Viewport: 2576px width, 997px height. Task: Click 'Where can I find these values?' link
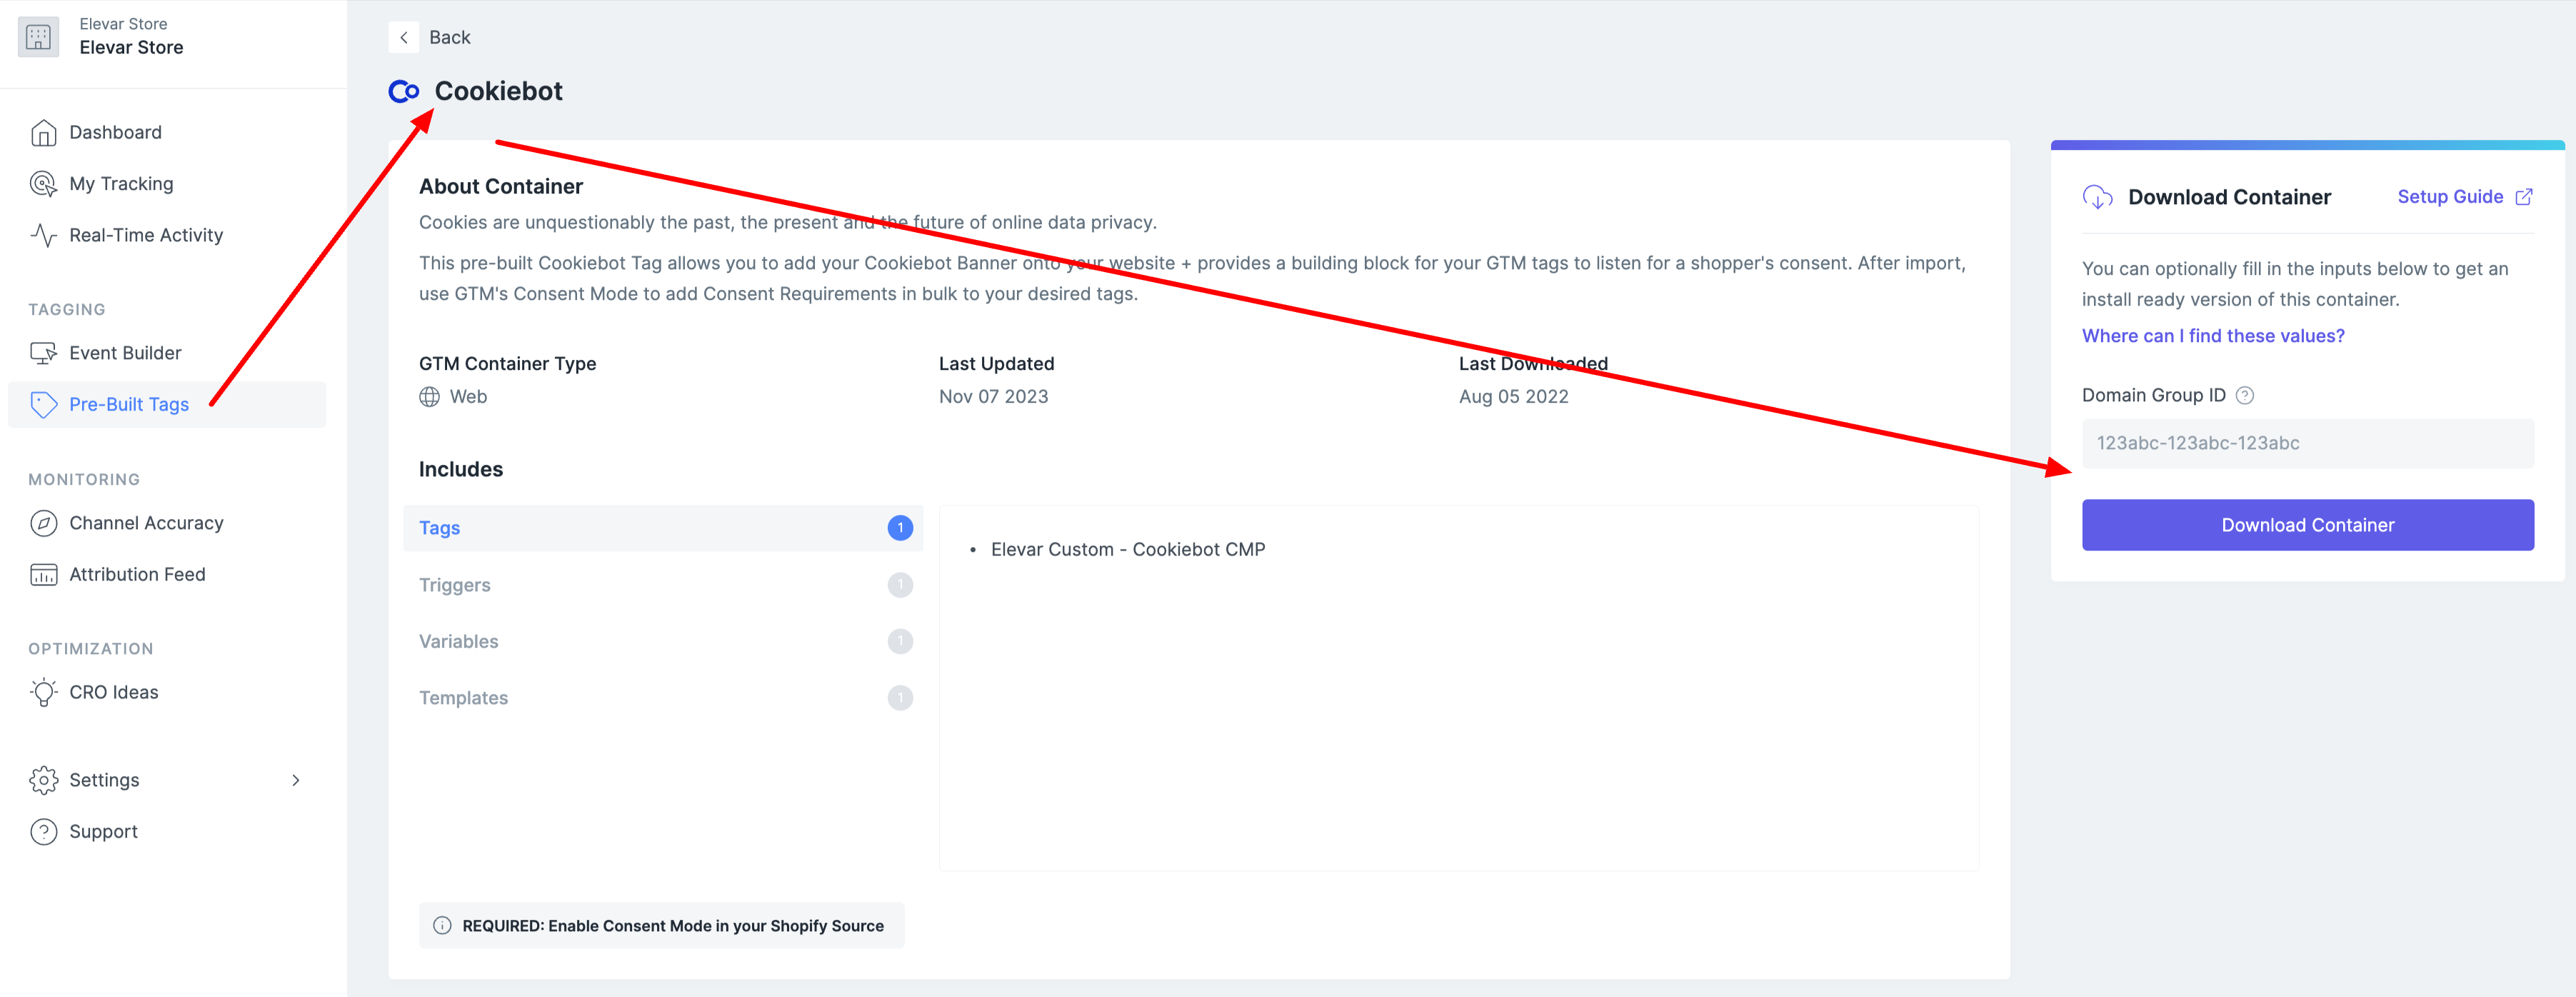2213,336
